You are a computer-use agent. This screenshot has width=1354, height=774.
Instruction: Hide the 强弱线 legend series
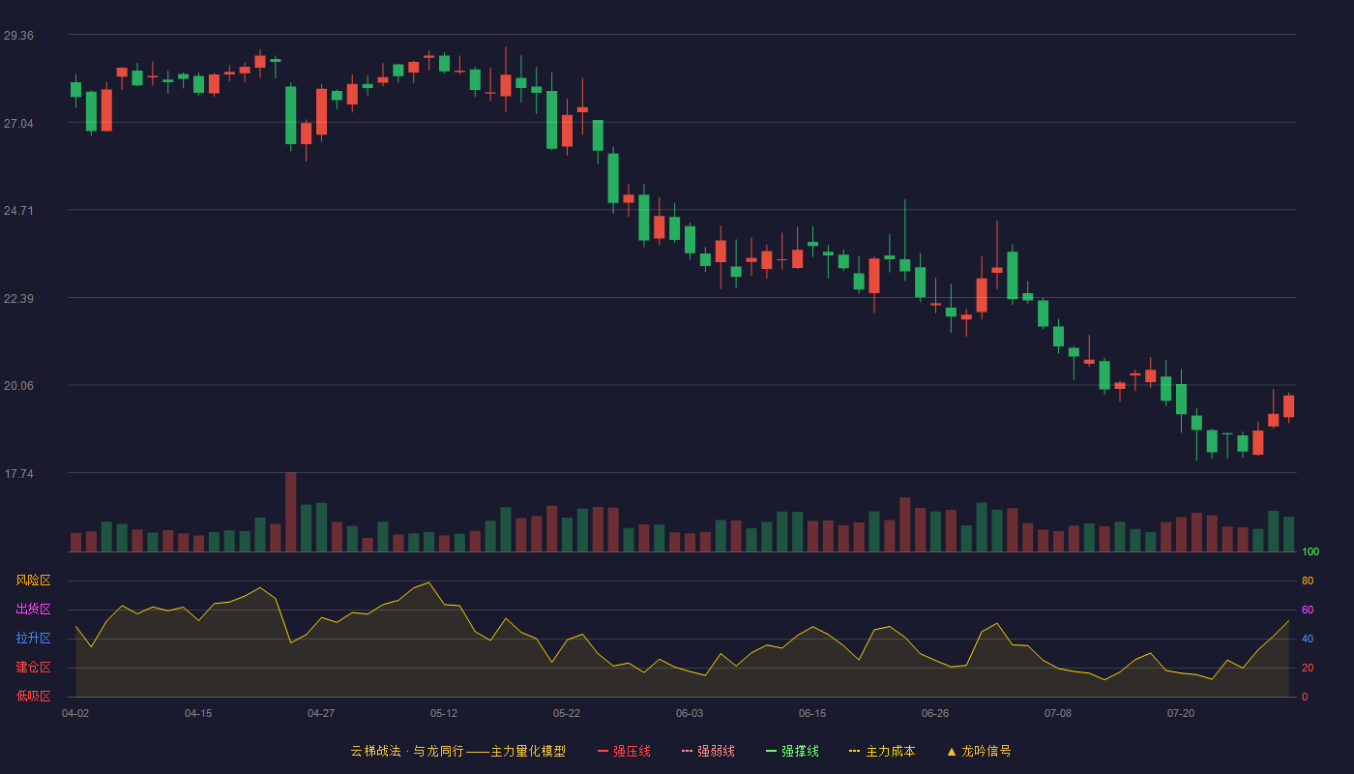click(x=708, y=751)
